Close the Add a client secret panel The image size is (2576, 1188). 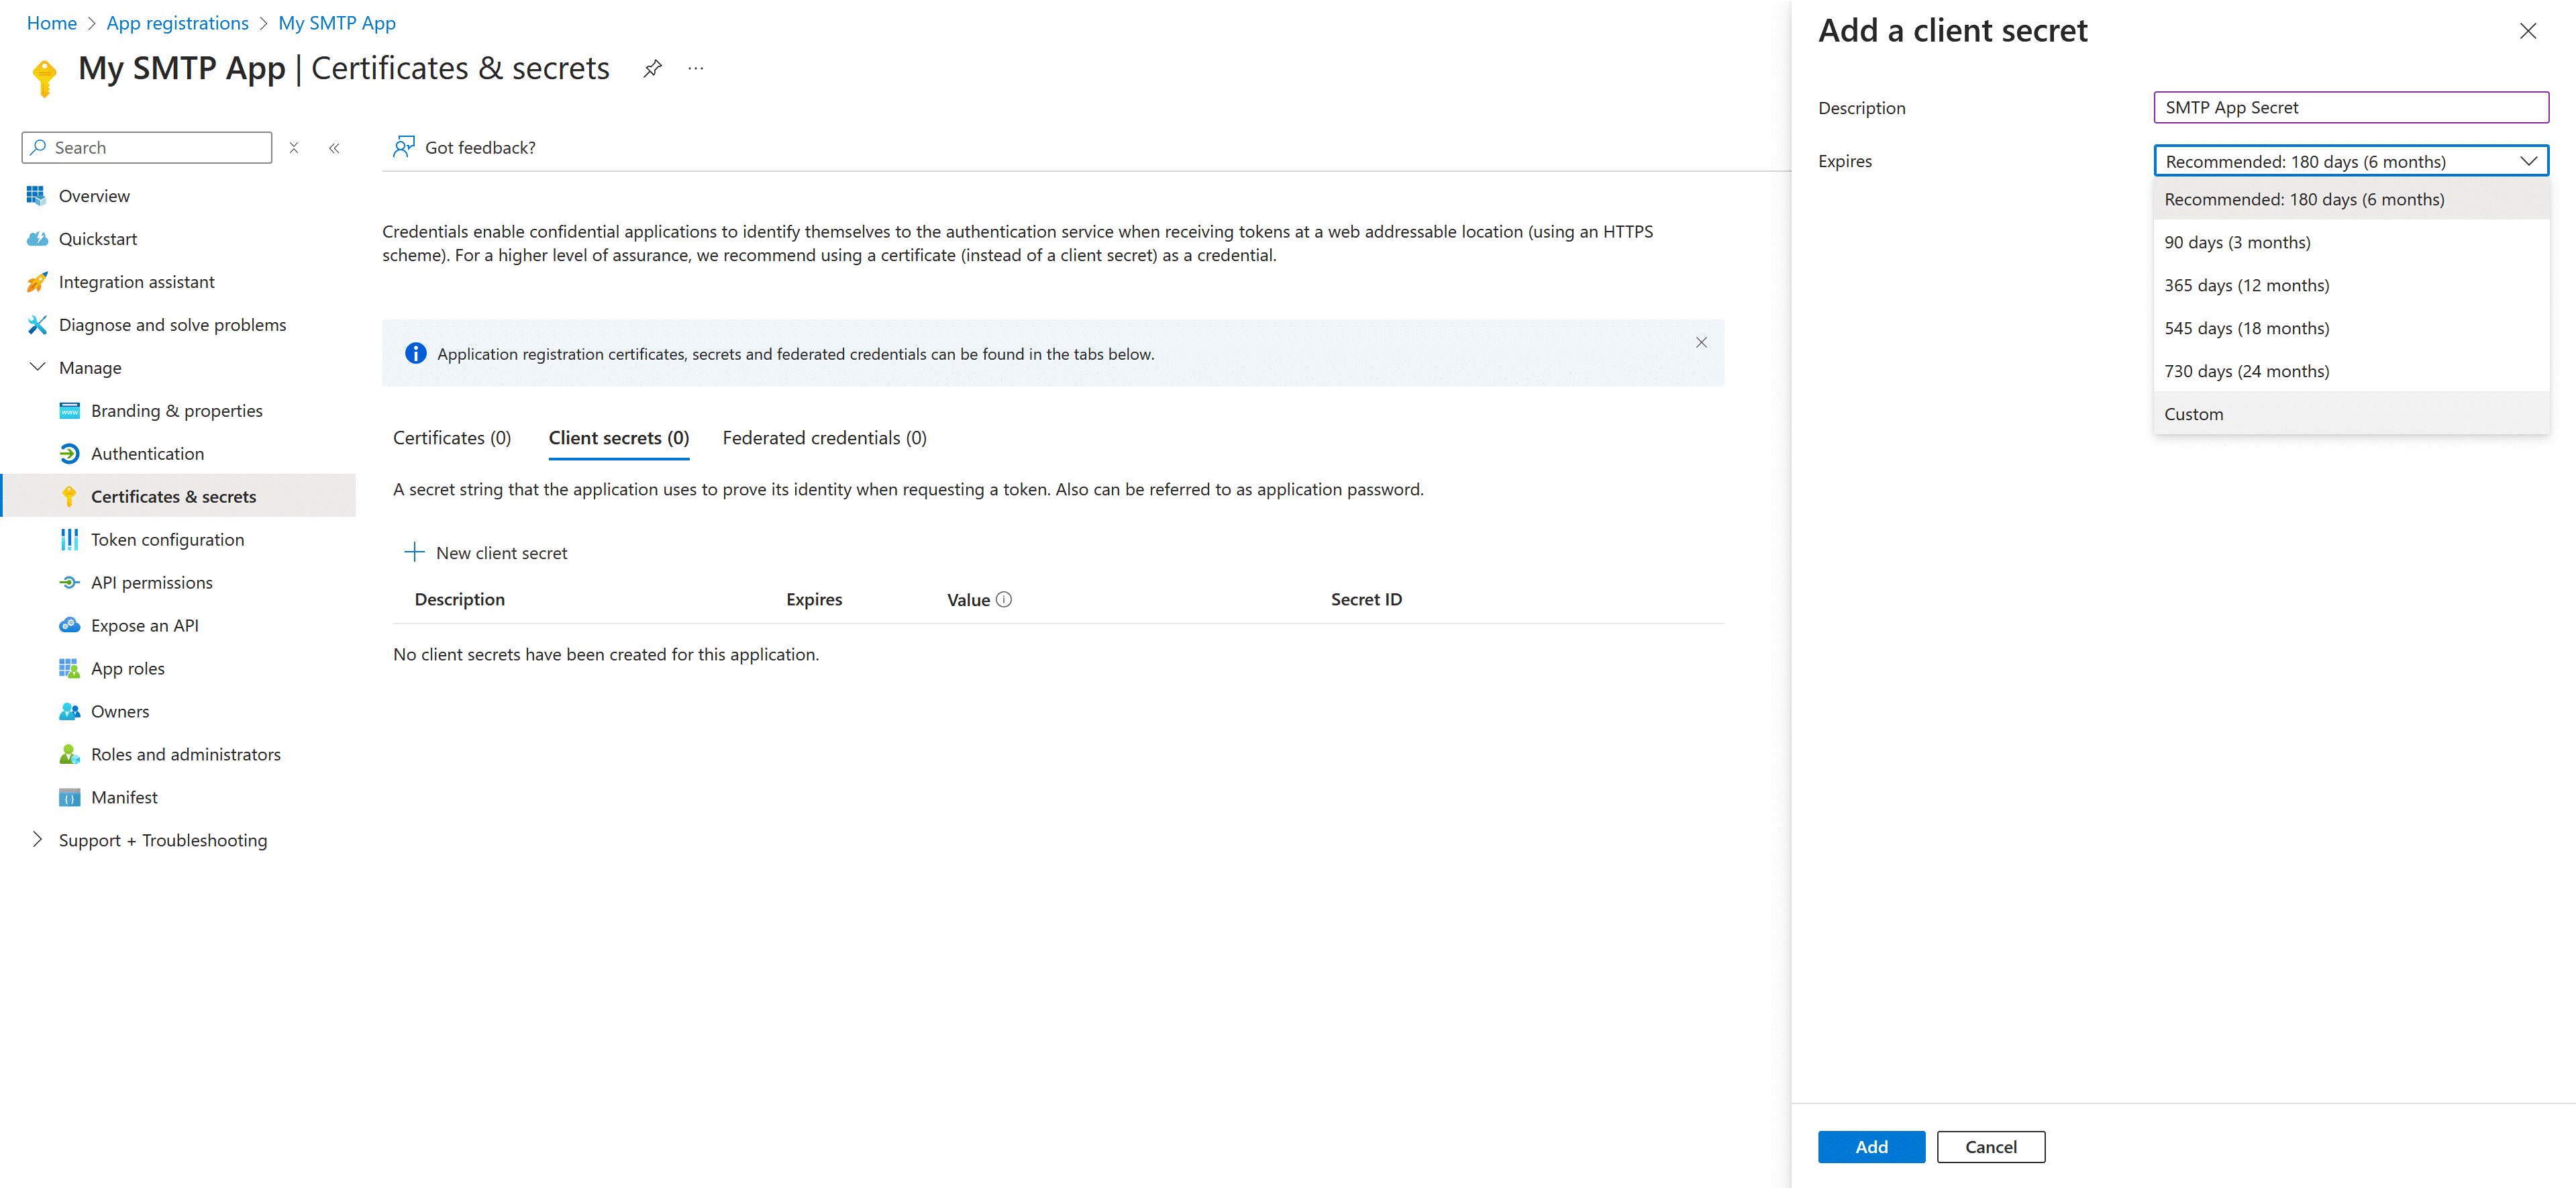coord(2528,31)
